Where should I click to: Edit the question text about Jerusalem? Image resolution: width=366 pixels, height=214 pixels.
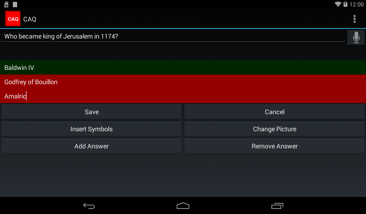pos(173,36)
